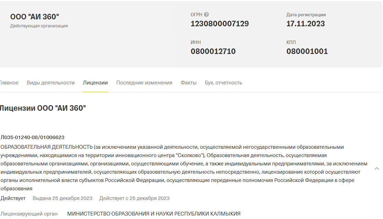The height and width of the screenshot is (219, 383).
Task: Click the status Действующая организация
Action: 39,25
